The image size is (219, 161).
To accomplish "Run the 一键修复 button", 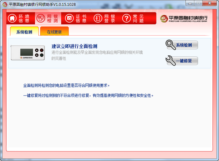I will coord(182,60).
